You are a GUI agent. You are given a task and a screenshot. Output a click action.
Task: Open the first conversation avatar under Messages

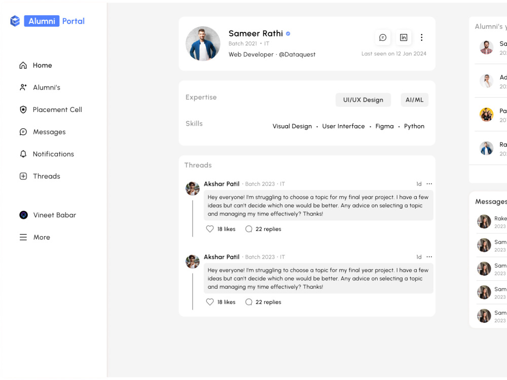pyautogui.click(x=484, y=222)
